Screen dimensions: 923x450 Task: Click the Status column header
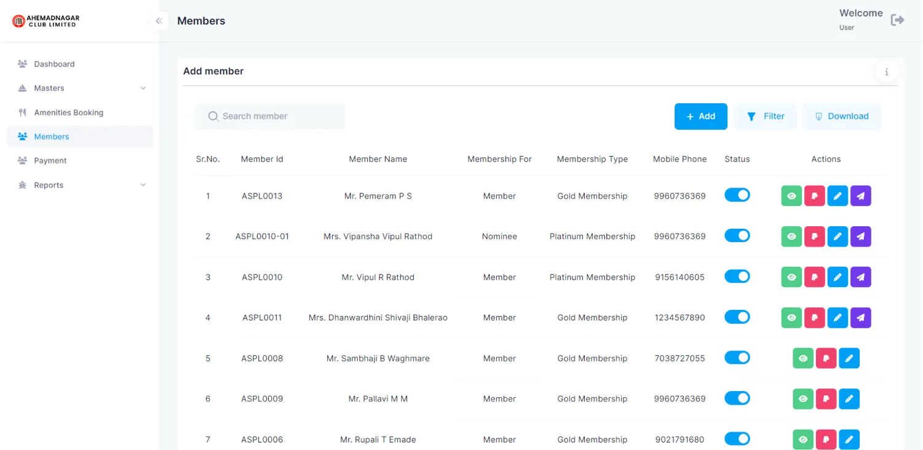tap(737, 159)
